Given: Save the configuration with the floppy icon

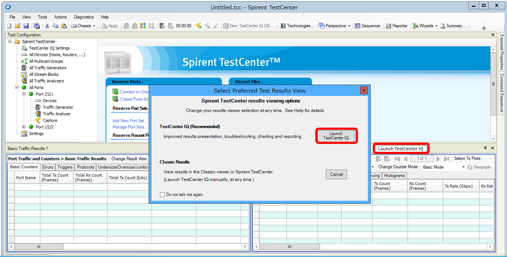Looking at the screenshot, I should click(x=26, y=26).
